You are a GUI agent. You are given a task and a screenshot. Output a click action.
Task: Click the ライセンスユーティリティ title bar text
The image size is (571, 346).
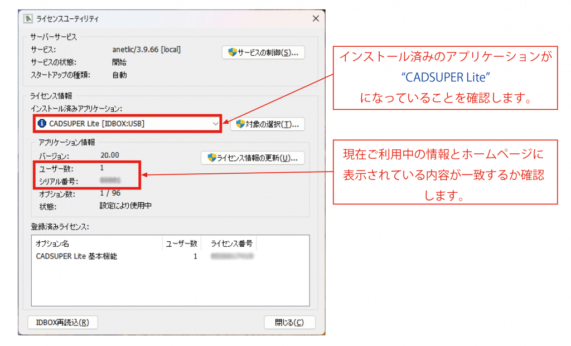click(67, 18)
